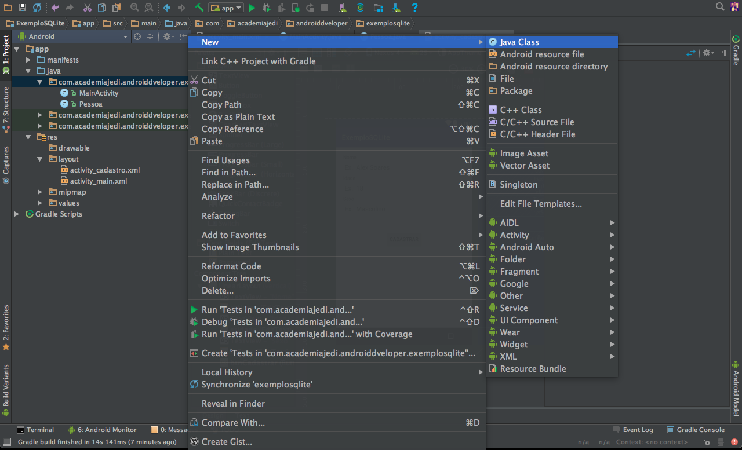Screen dimensions: 742x450
Task: Click the green Run app button
Action: pos(252,8)
